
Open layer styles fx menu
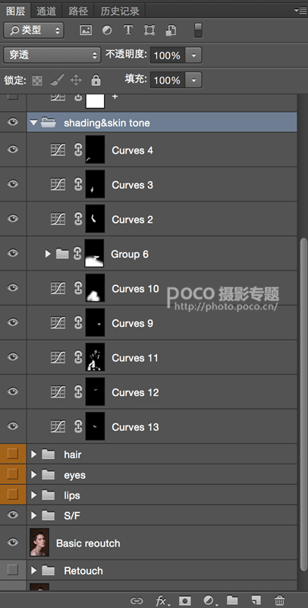tap(162, 600)
